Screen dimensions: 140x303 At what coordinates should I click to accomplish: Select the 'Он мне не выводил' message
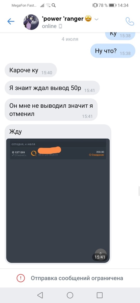[51, 110]
